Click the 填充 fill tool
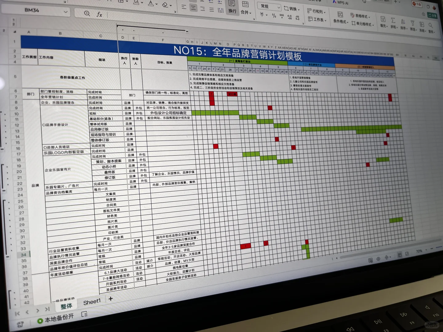Image resolution: width=443 pixels, height=332 pixels. tap(383, 22)
